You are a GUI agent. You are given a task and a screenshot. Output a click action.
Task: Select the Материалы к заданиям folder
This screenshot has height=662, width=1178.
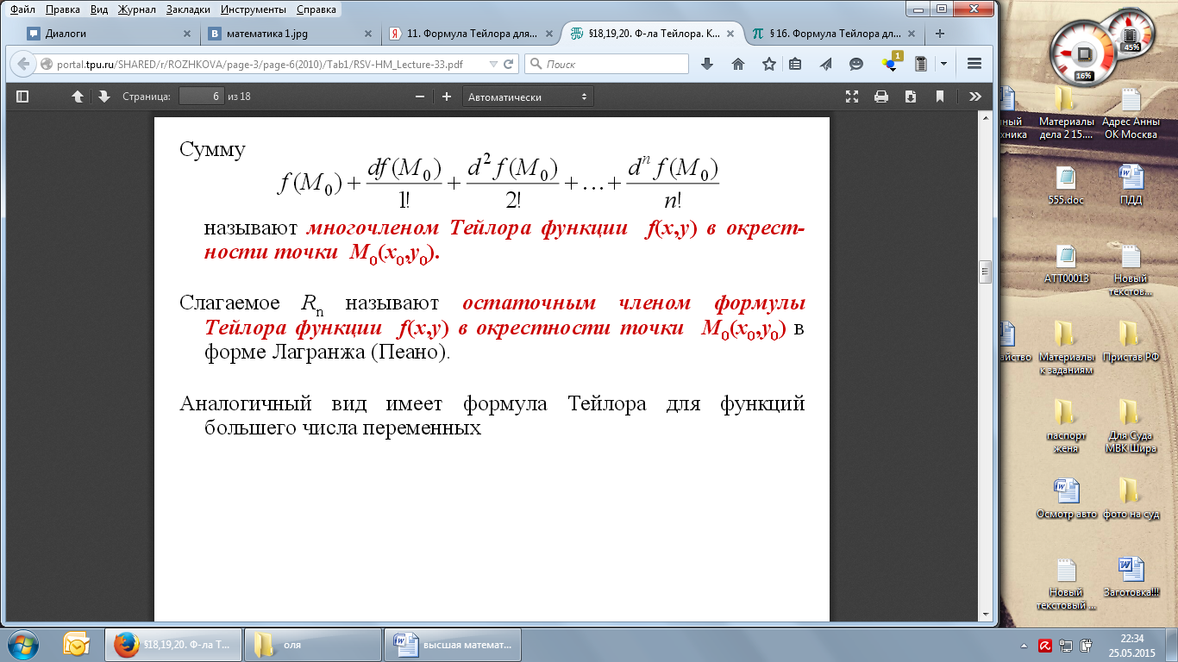(x=1067, y=347)
